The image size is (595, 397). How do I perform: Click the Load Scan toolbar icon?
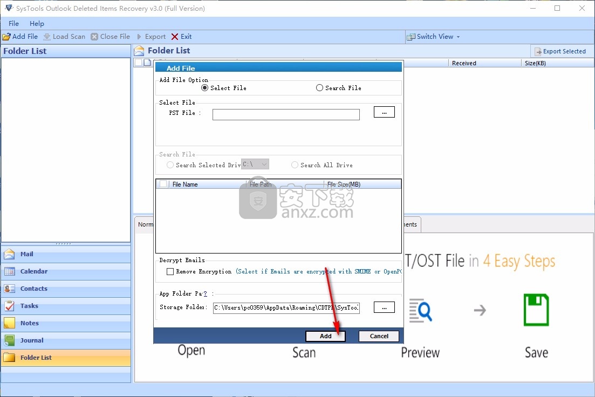coord(47,37)
